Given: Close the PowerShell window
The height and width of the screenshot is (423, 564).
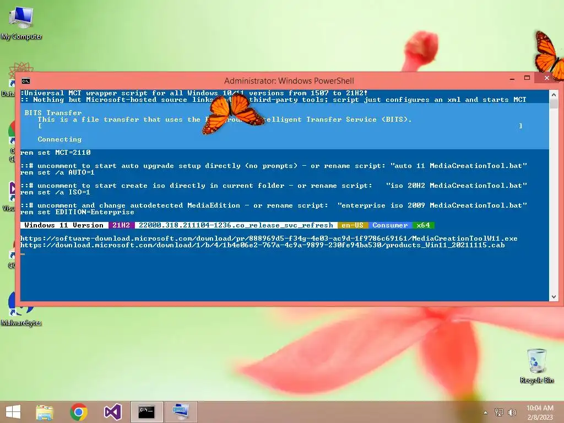Looking at the screenshot, I should 547,78.
